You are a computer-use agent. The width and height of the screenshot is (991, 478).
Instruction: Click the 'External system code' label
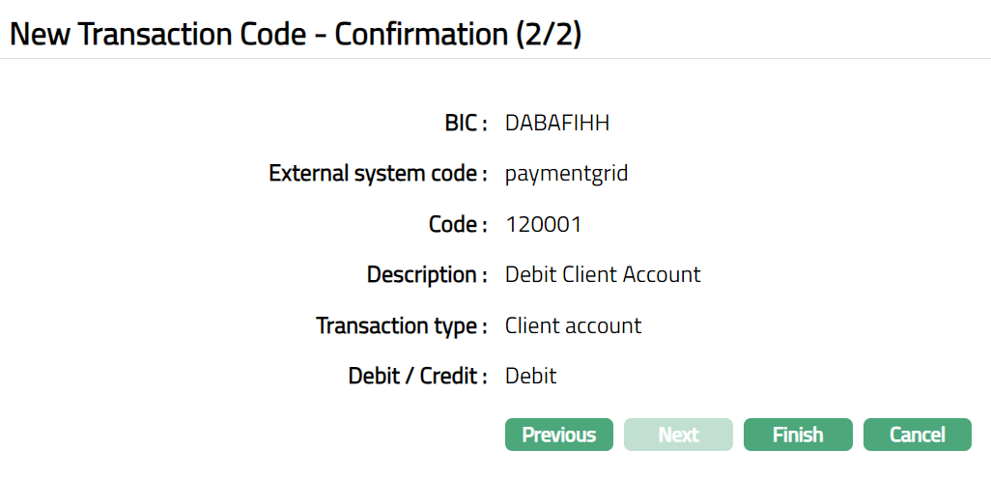pyautogui.click(x=377, y=174)
